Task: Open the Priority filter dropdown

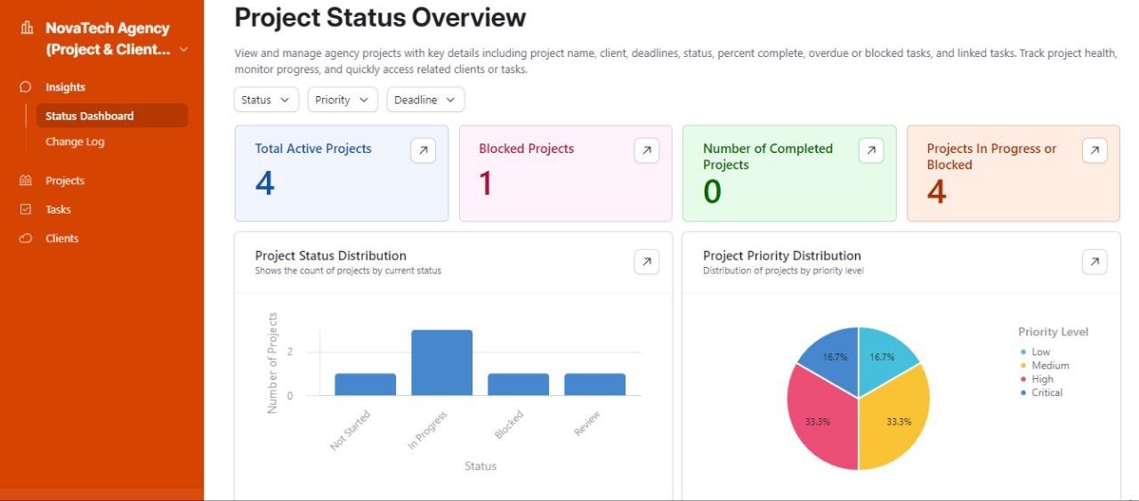Action: point(343,100)
